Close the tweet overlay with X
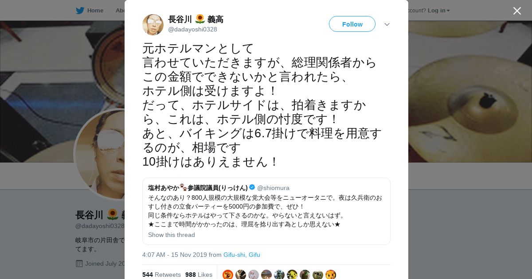The image size is (532, 279). coord(517,11)
